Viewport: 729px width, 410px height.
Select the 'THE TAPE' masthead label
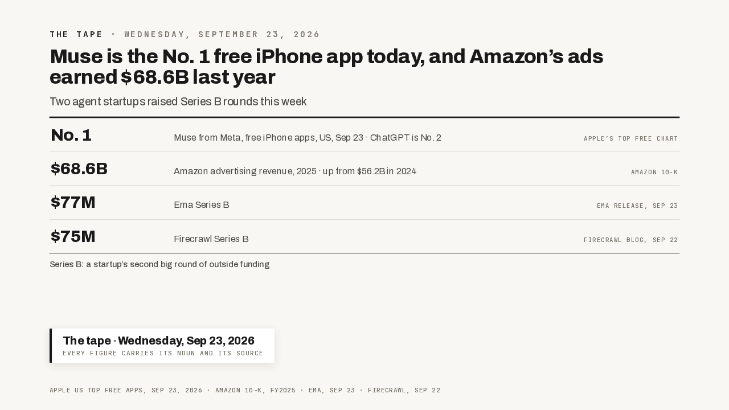76,34
